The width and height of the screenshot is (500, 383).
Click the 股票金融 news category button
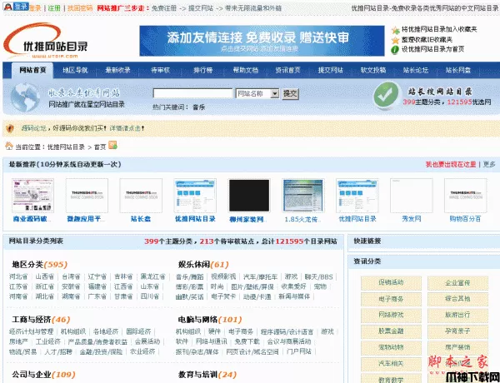pyautogui.click(x=391, y=331)
